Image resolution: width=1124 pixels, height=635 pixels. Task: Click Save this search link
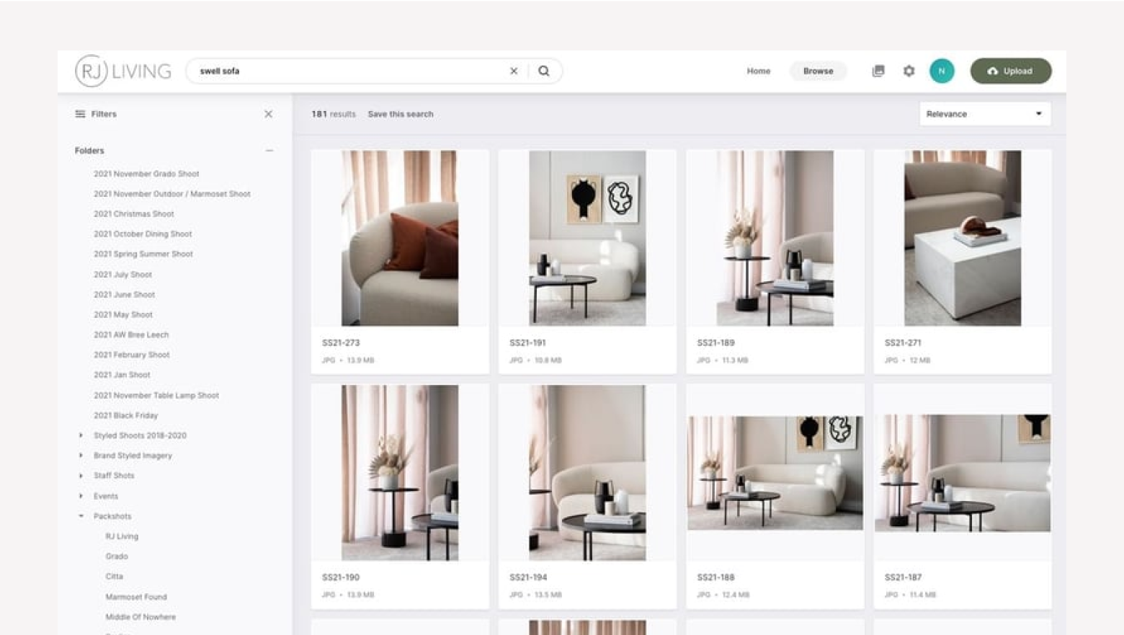401,114
